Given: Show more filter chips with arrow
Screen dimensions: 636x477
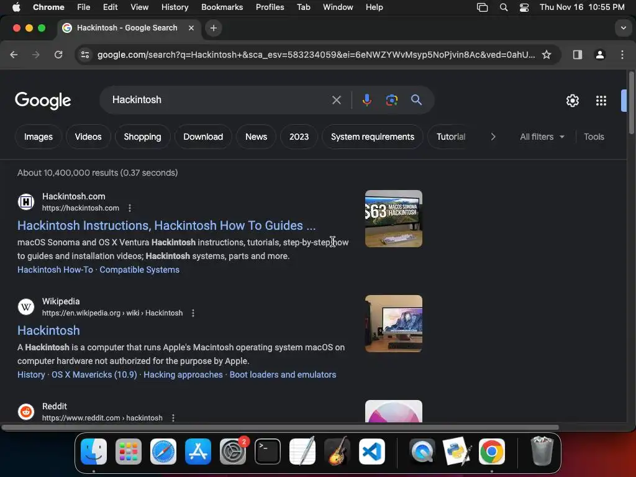Looking at the screenshot, I should (x=493, y=137).
